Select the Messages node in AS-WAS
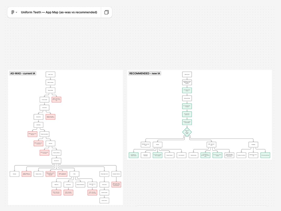 [15, 174]
